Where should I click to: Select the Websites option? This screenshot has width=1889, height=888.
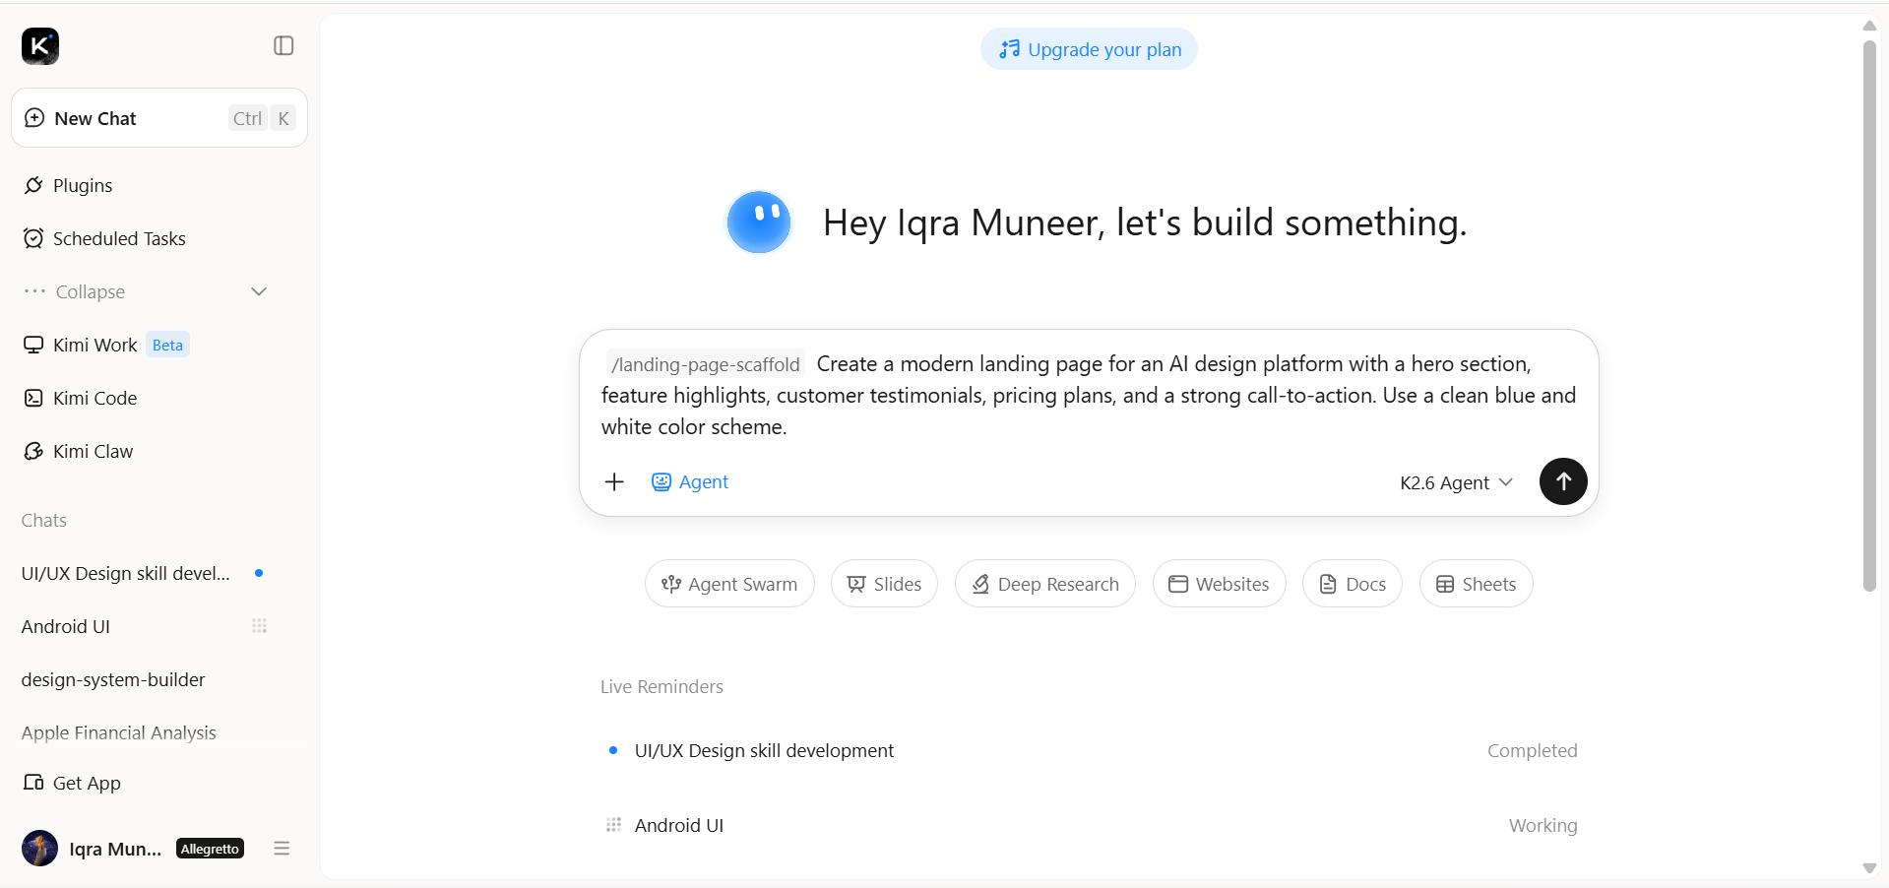point(1219,584)
